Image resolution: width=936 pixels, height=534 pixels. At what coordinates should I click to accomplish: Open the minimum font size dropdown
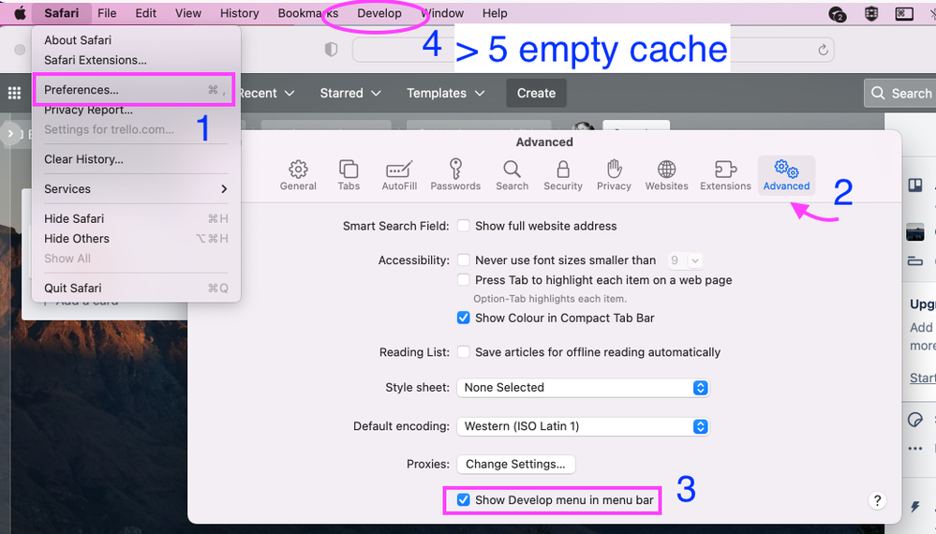[x=685, y=260]
